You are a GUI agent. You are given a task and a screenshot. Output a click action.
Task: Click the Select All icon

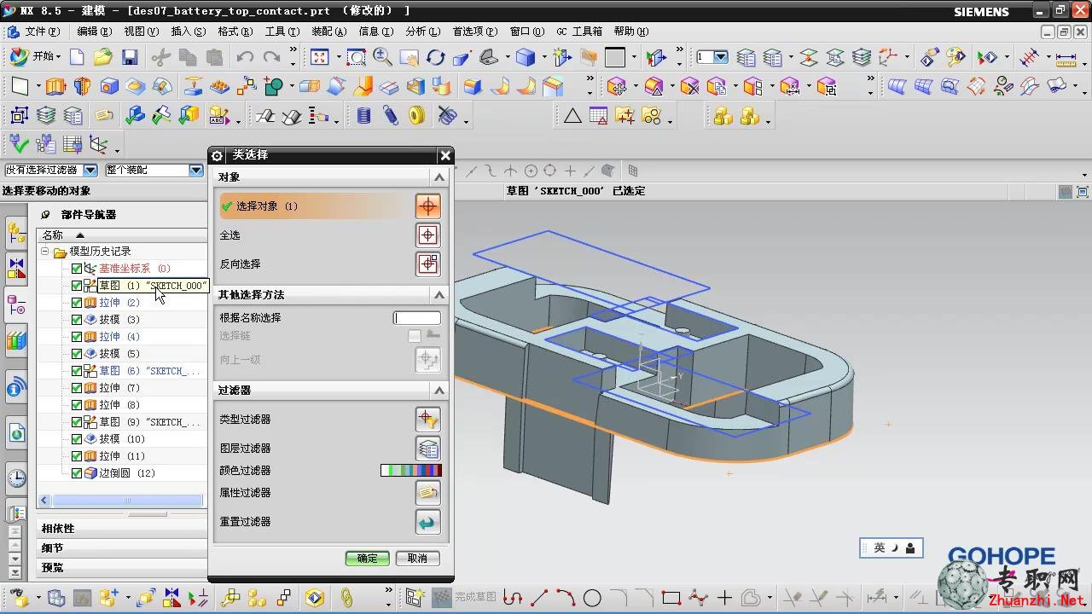click(427, 235)
